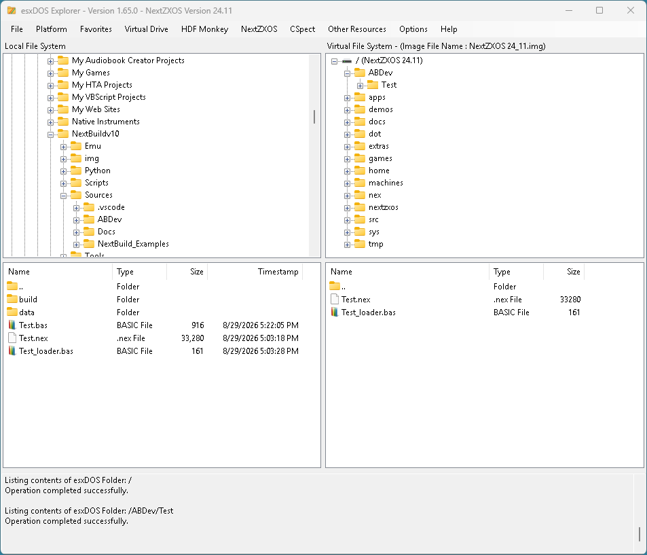Select the build folder in local list
Viewport: 647px width, 555px height.
(x=28, y=300)
